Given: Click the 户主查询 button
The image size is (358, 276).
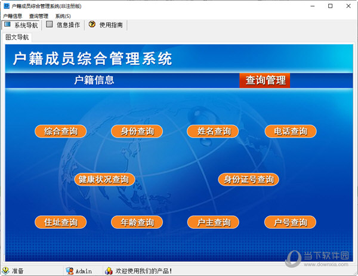Looking at the screenshot, I should [x=213, y=222].
